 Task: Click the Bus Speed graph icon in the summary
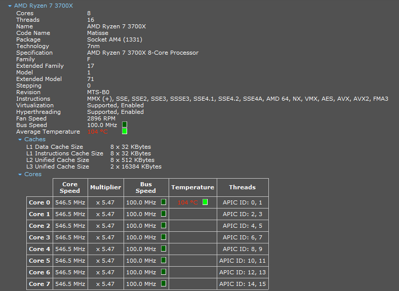(125, 124)
